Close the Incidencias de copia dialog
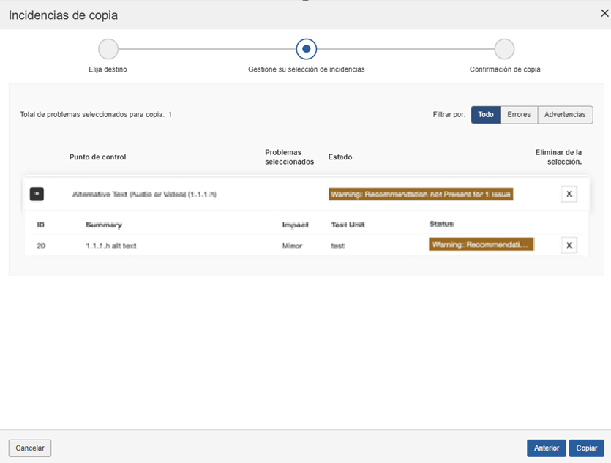 click(604, 13)
